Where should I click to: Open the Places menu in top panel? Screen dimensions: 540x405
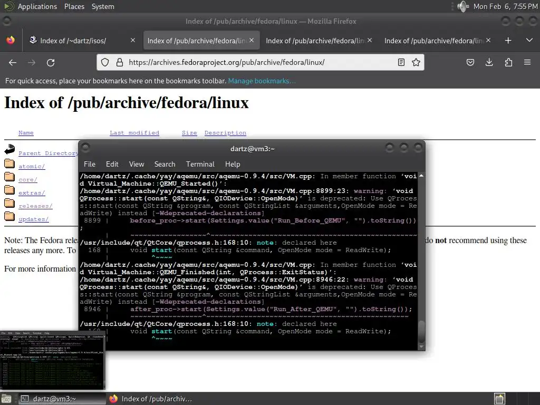(74, 6)
